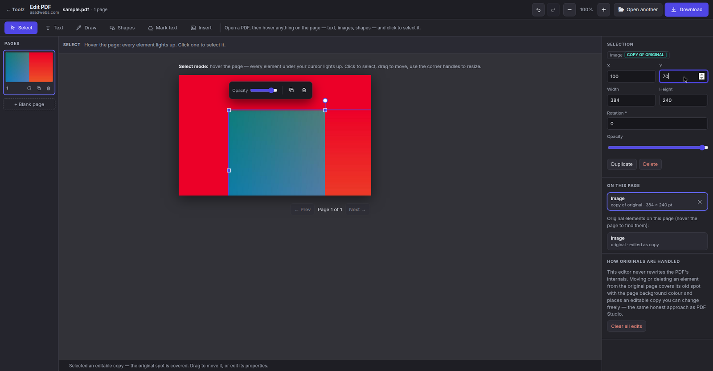Select Image copy of original list entry
Viewport: 713px width, 371px height.
tap(657, 202)
